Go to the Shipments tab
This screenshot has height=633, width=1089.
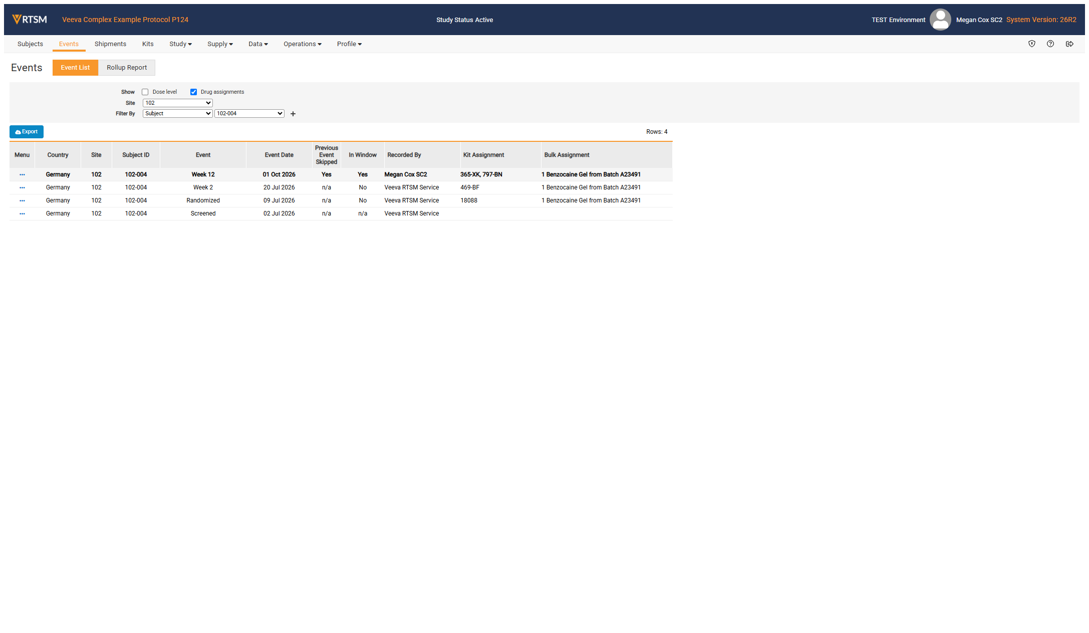point(110,44)
